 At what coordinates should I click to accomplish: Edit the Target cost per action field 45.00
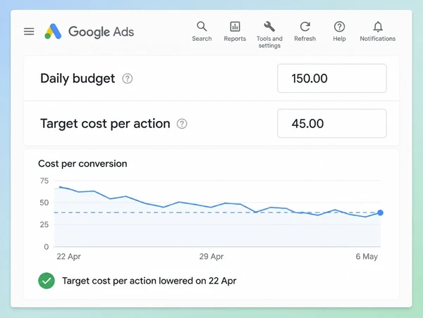coord(332,124)
